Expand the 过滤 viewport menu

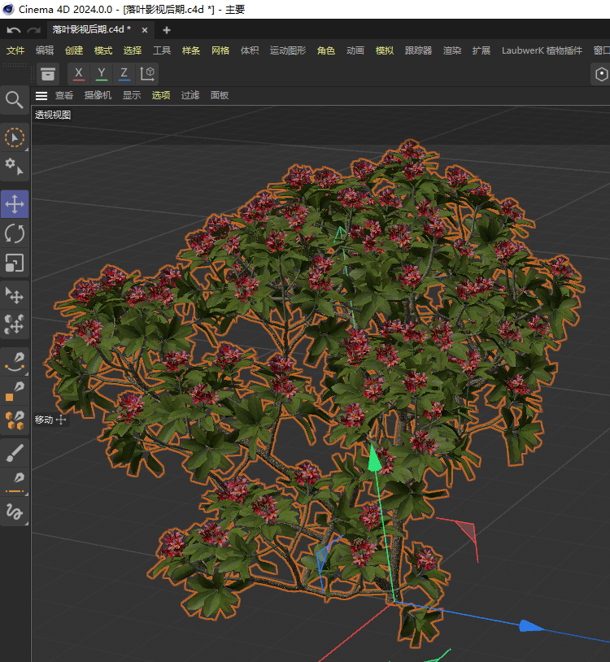[190, 95]
